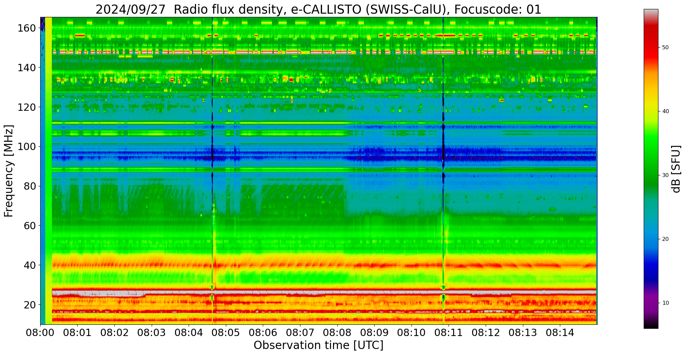Select the 08:01 time tick label
The image size is (686, 355).
coord(78,332)
